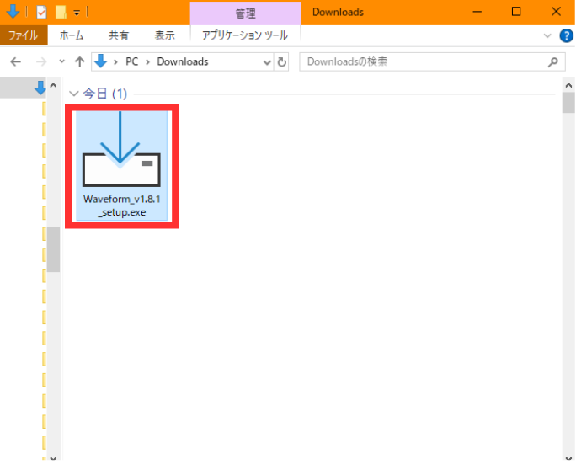
Task: Open the Waveform_v1.8.1_setup.exe file
Action: pos(120,163)
